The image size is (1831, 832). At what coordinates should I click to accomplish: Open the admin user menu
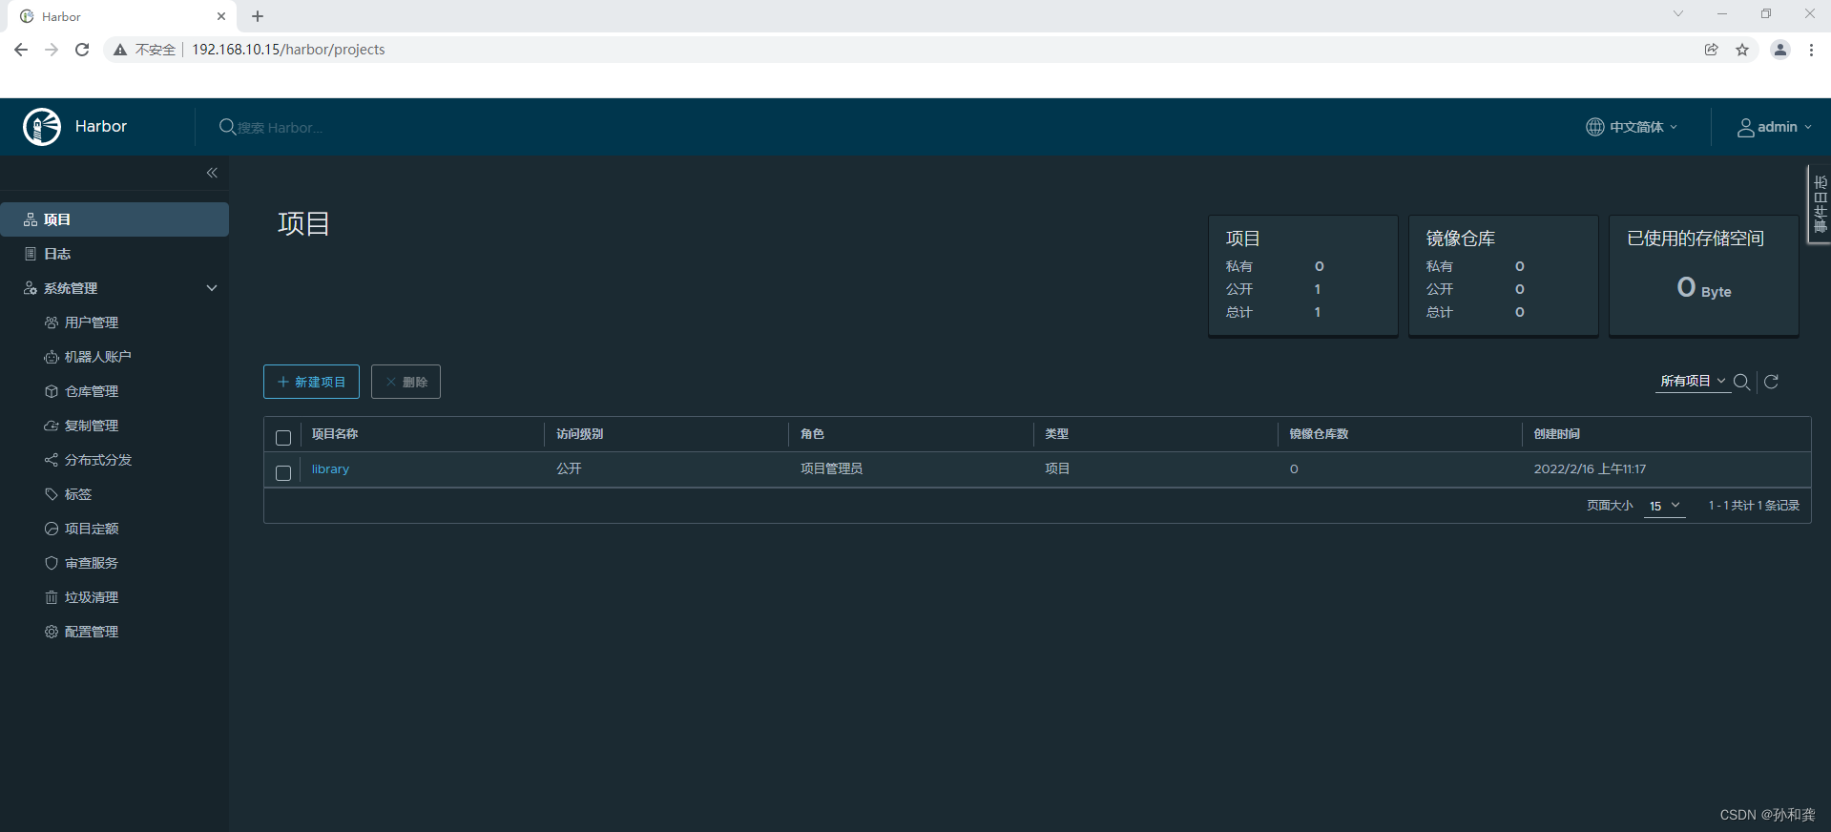pyautogui.click(x=1774, y=127)
